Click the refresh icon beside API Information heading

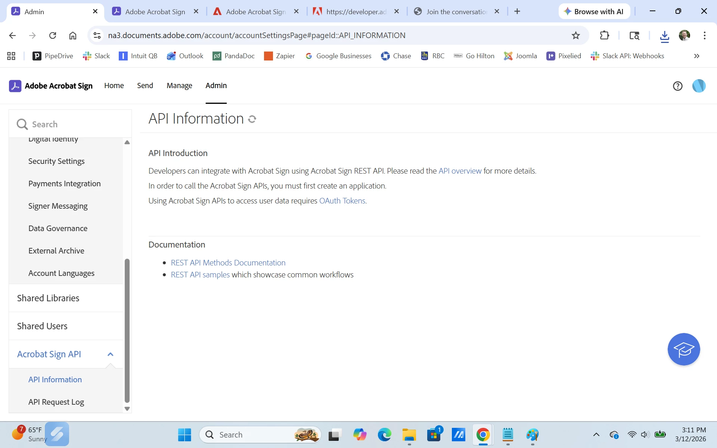(252, 119)
